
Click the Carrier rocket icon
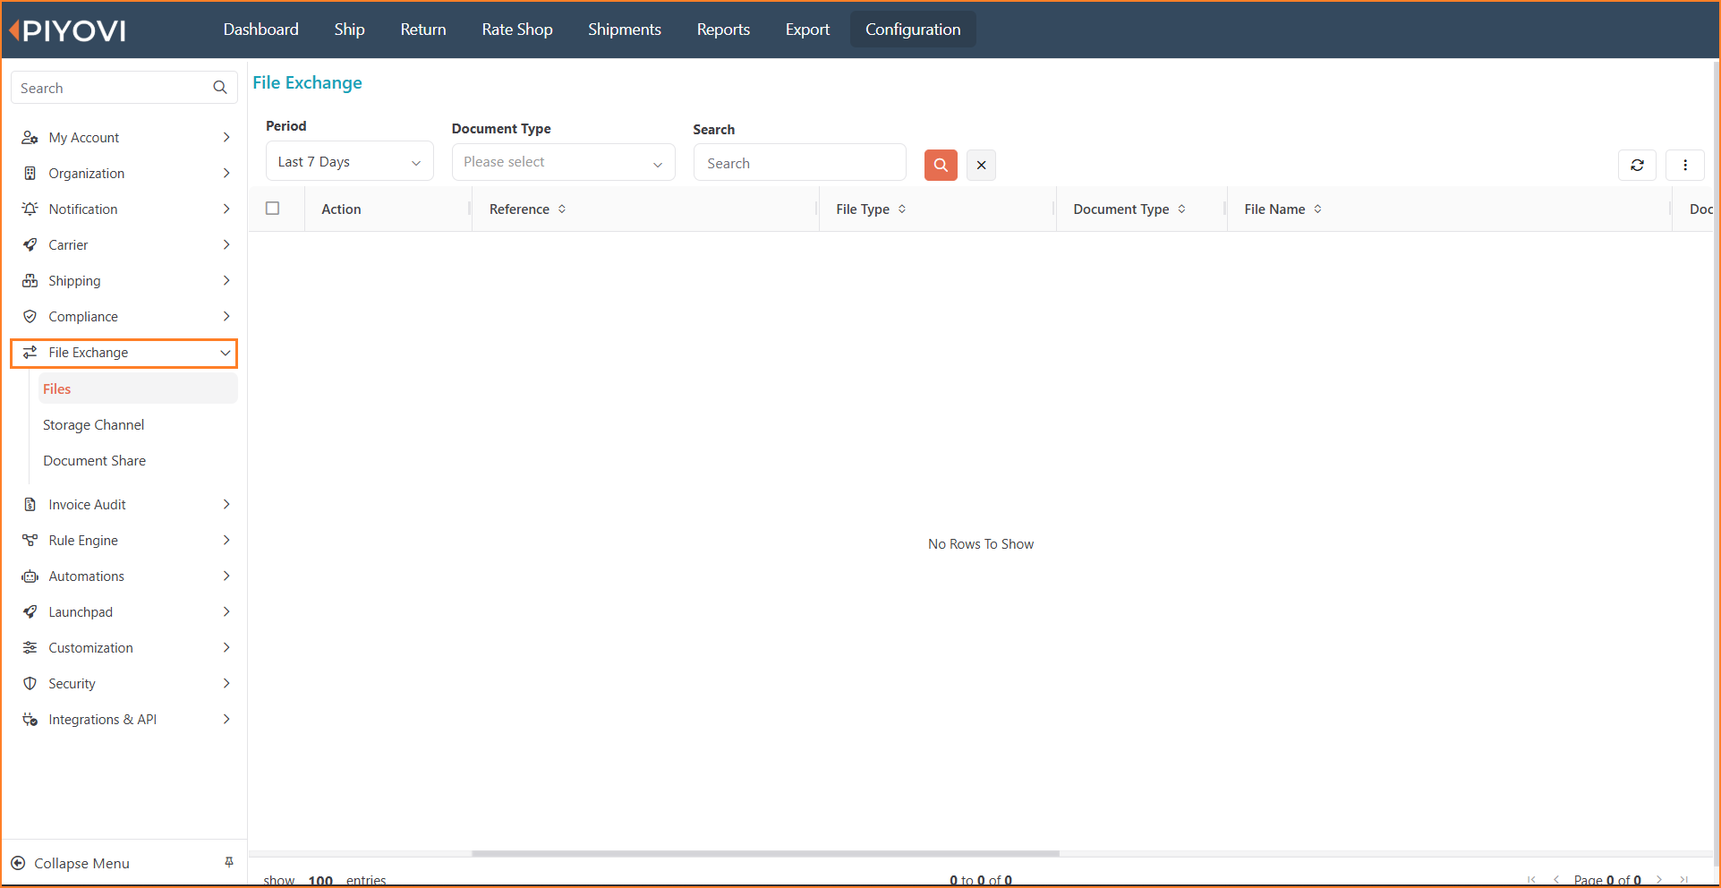pos(30,244)
